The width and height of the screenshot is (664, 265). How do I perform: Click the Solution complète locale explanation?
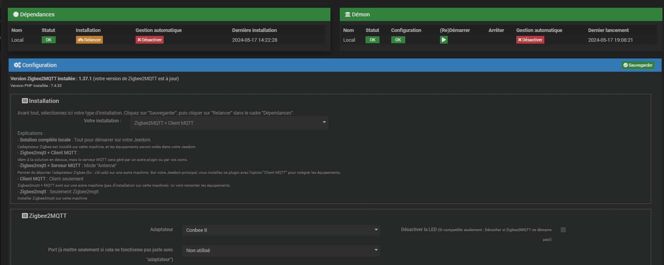pyautogui.click(x=84, y=140)
